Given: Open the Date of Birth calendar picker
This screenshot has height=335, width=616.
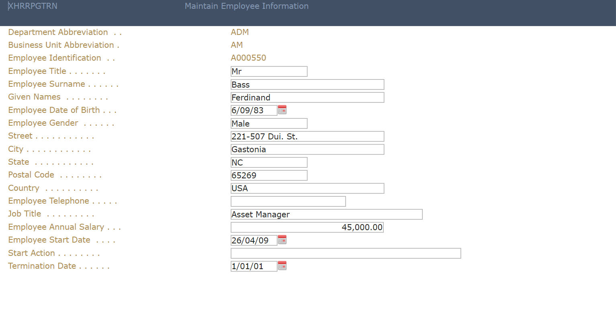Looking at the screenshot, I should pos(282,110).
